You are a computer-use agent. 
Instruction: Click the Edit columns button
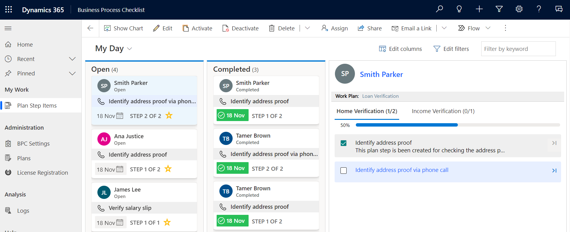click(x=400, y=49)
